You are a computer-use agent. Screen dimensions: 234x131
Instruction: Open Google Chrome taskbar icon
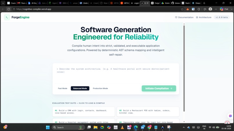149,128
